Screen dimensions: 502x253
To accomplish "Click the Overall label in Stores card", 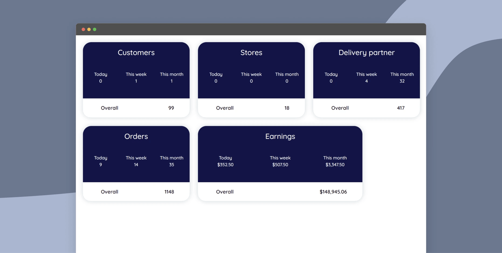I will point(225,108).
